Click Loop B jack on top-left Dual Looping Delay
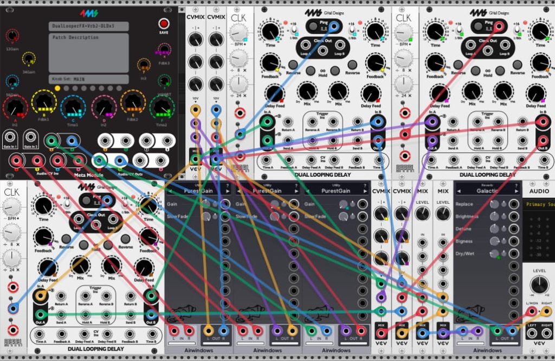Image resolution: width=555 pixels, height=361 pixels. (x=339, y=45)
